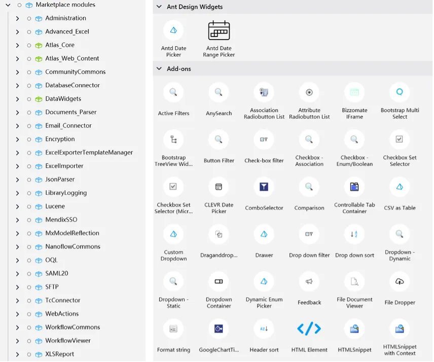This screenshot has width=434, height=362.
Task: Select the GoogleChartTimeline widget icon
Action: tap(219, 329)
